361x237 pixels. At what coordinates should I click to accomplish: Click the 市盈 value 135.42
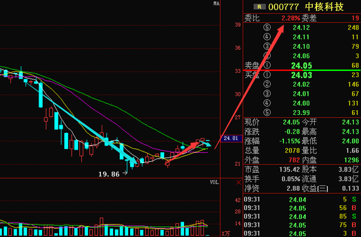(289, 170)
